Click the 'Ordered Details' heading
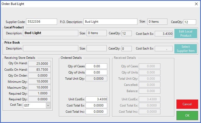 tap(71, 58)
